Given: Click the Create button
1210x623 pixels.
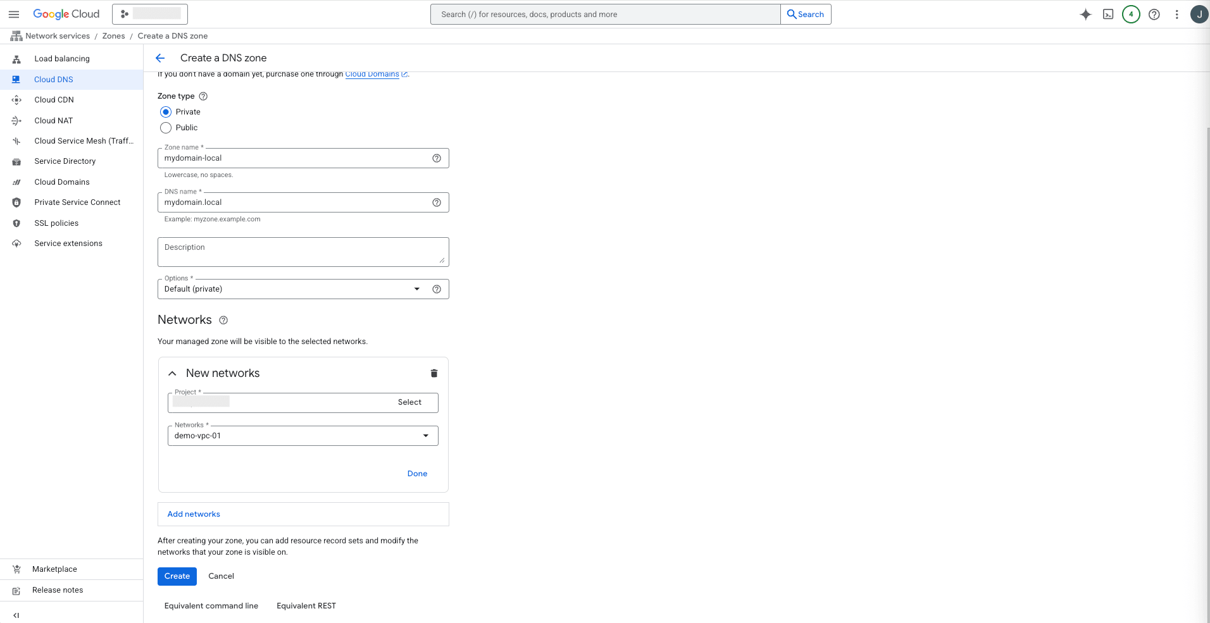Looking at the screenshot, I should [177, 576].
